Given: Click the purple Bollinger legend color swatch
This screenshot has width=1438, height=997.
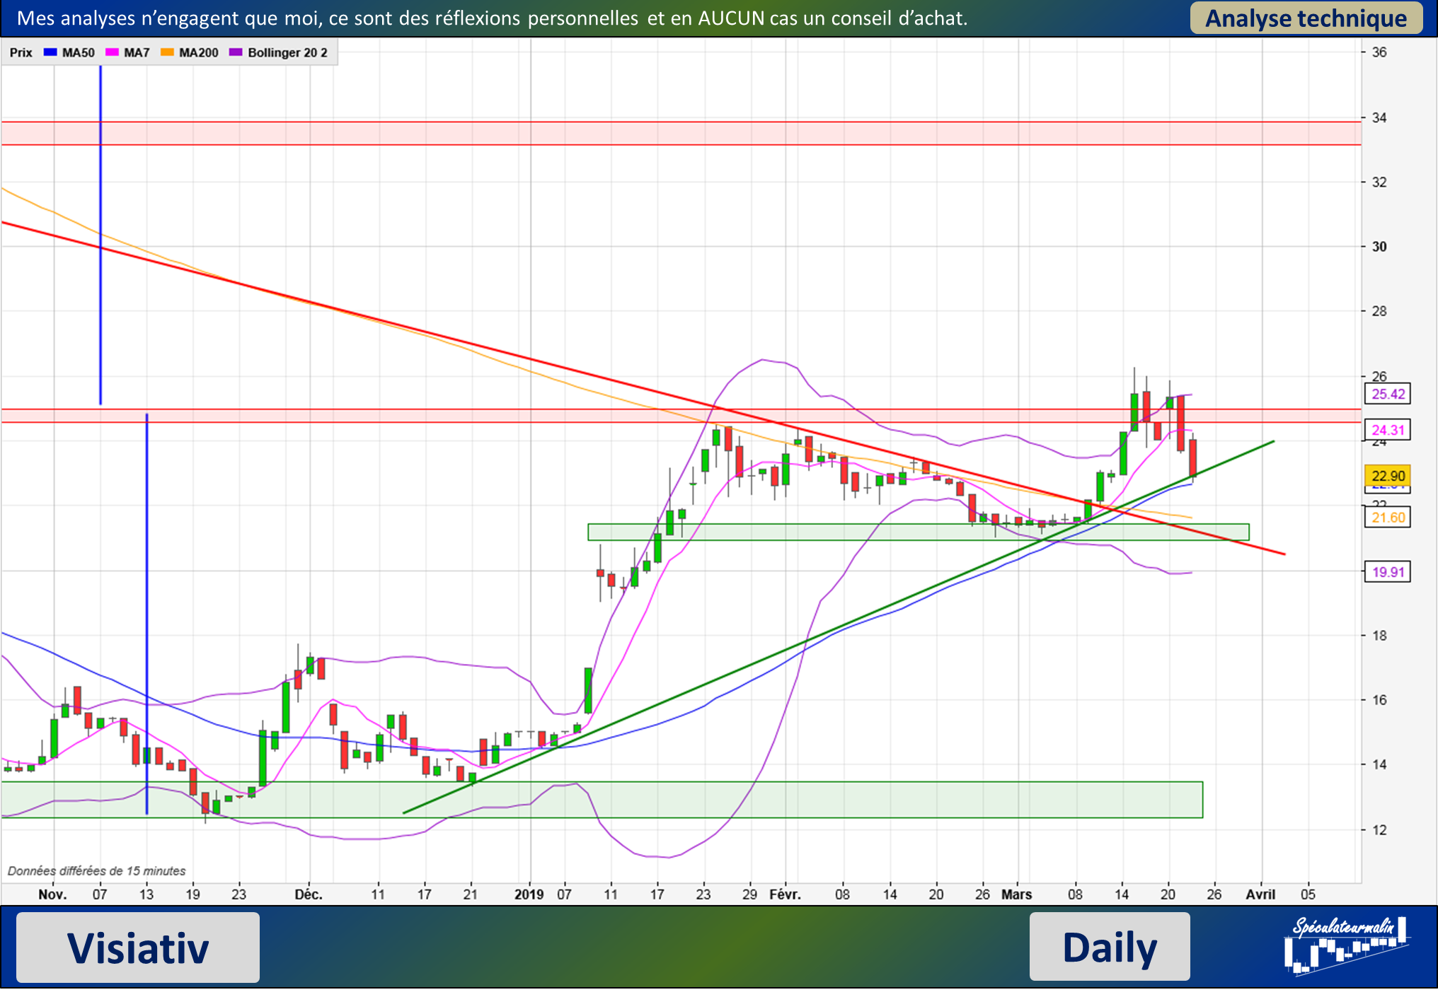Looking at the screenshot, I should (236, 52).
